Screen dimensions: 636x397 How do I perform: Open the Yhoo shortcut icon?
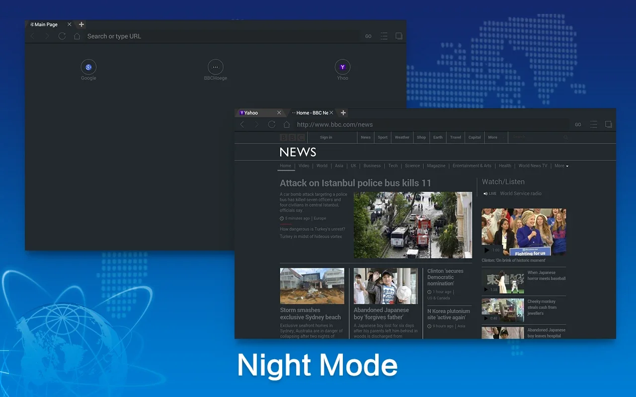(342, 67)
